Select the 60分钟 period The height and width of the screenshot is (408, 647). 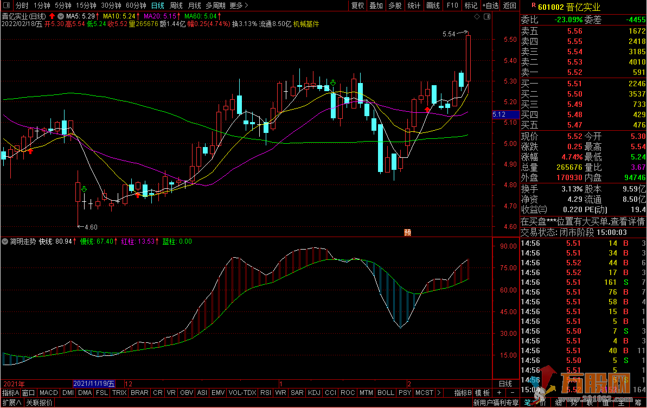pyautogui.click(x=136, y=5)
